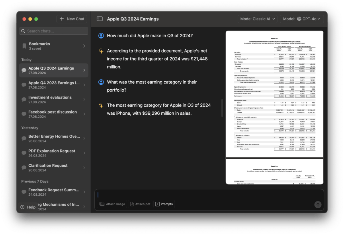Click the Search chats input field

click(x=56, y=31)
